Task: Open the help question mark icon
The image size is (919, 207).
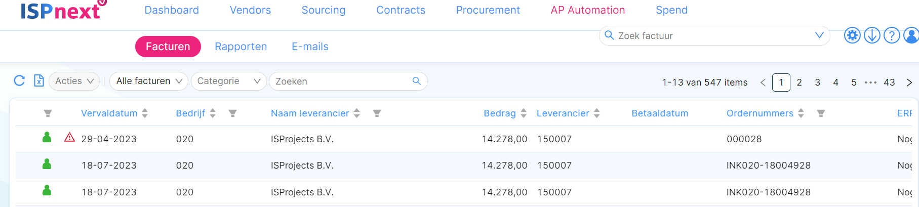Action: click(x=892, y=35)
